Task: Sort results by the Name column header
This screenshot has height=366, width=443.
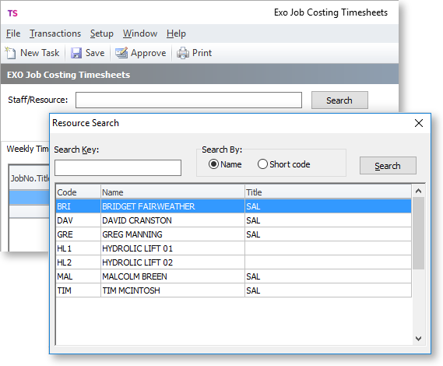Action: (172, 192)
